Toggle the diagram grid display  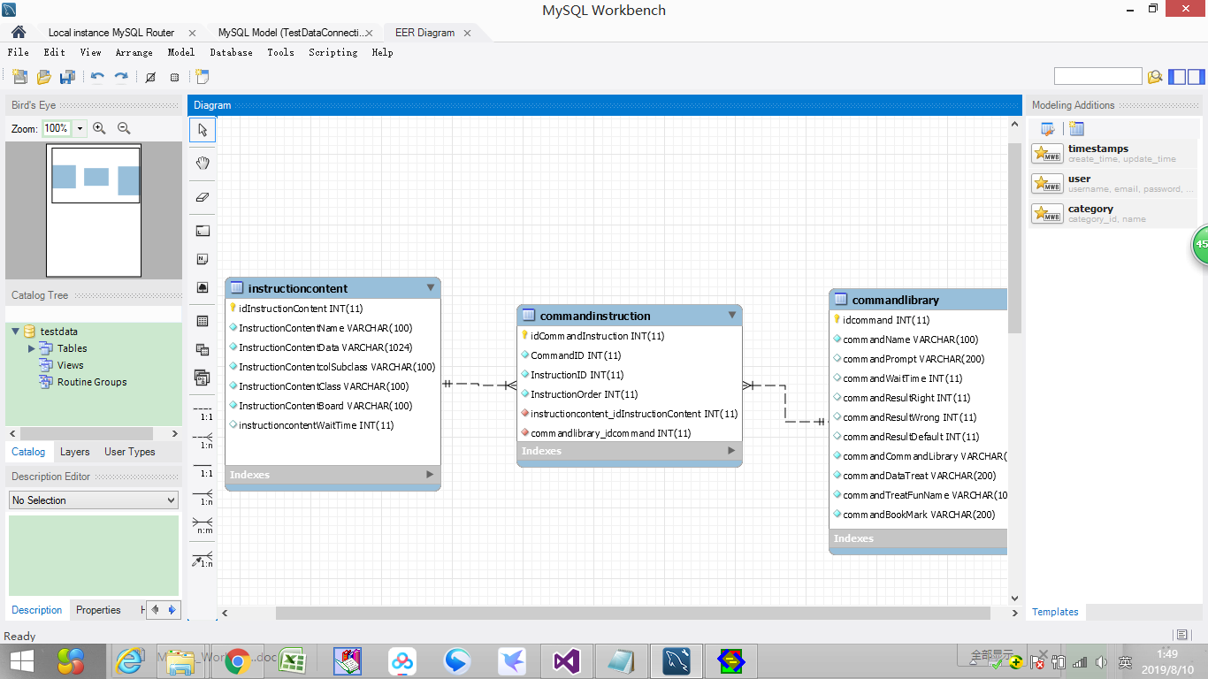pos(150,77)
